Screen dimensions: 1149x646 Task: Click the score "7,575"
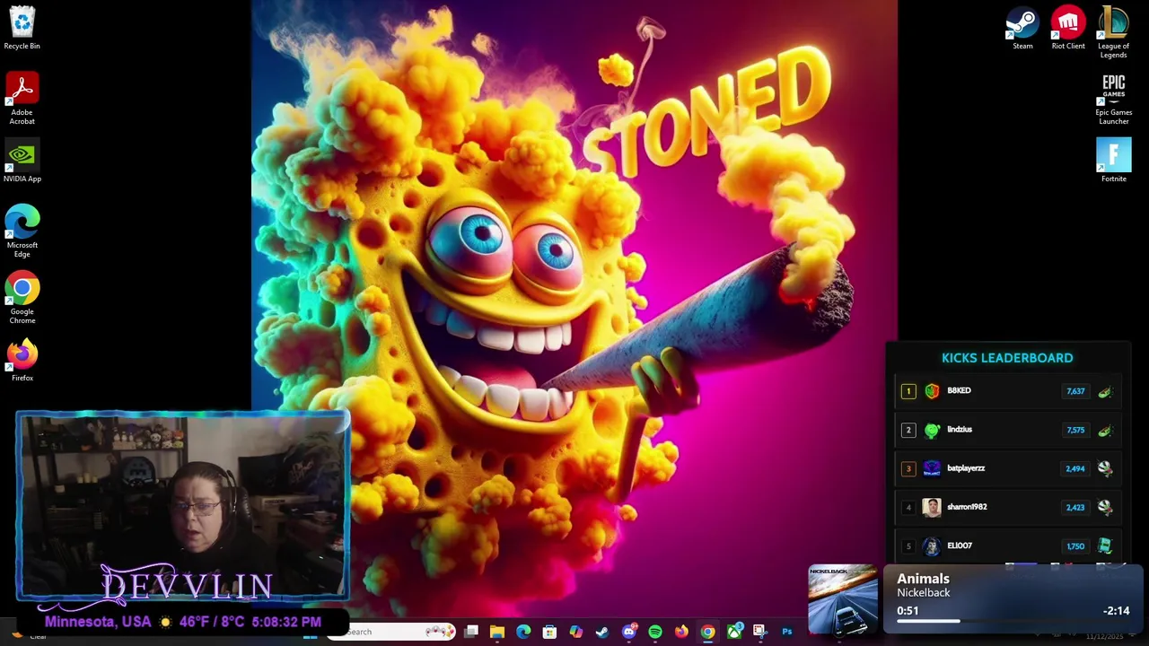click(1075, 430)
